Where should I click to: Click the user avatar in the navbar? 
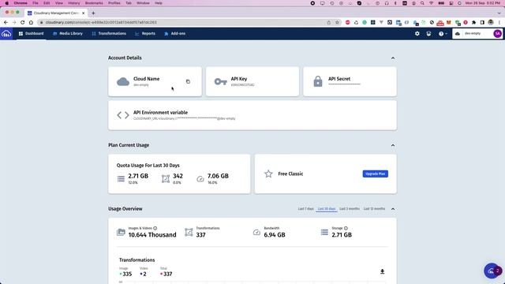click(x=497, y=33)
